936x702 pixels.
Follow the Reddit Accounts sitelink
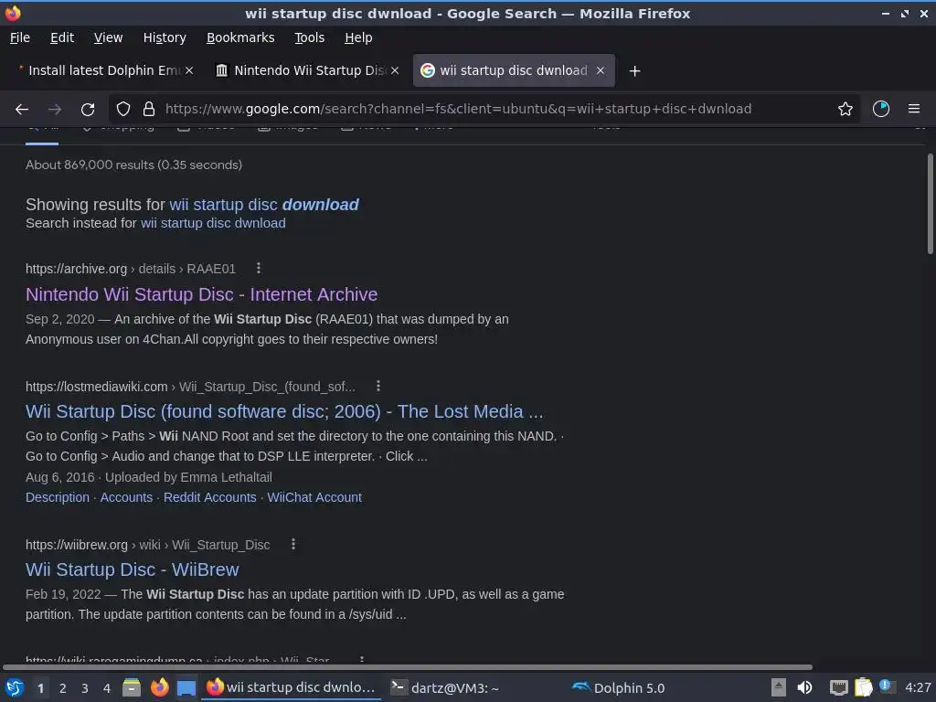pyautogui.click(x=209, y=497)
